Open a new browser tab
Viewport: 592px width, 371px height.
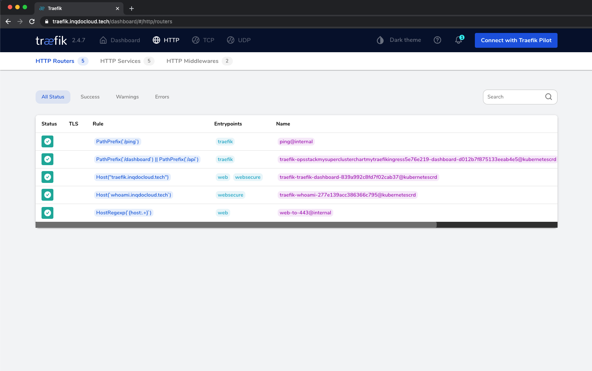click(132, 8)
